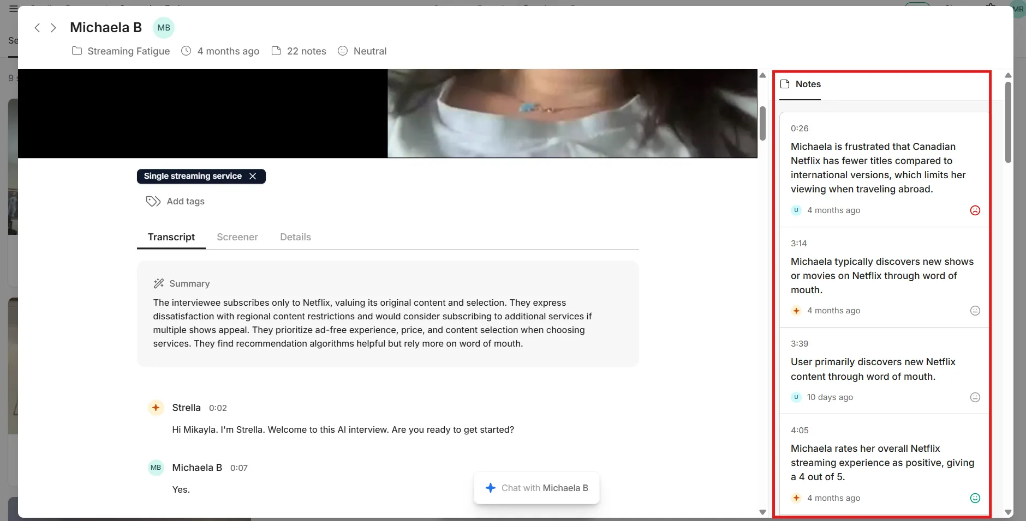Click the Notes panel scrollbar up arrow
1026x521 pixels.
pyautogui.click(x=1009, y=75)
